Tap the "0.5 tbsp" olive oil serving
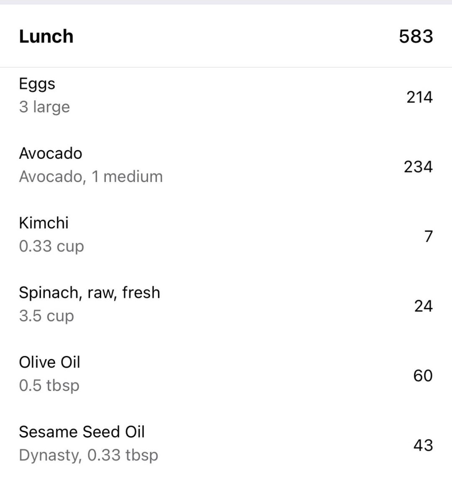This screenshot has height=486, width=452. coord(49,386)
